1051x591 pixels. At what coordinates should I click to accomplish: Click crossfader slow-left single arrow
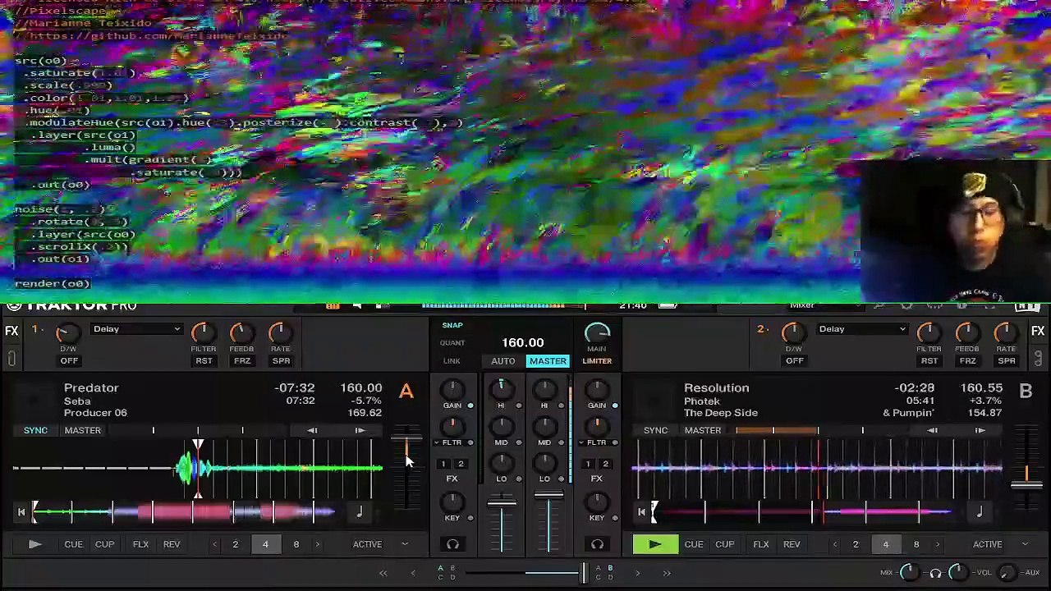click(413, 573)
